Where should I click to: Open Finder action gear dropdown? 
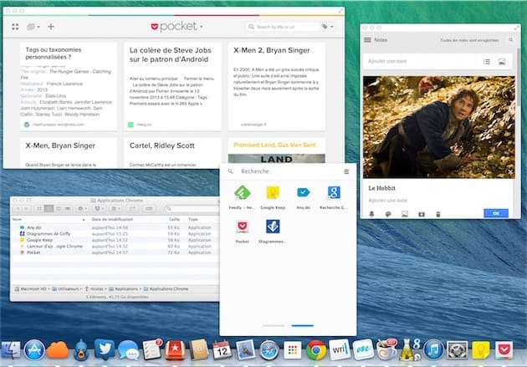(x=82, y=208)
